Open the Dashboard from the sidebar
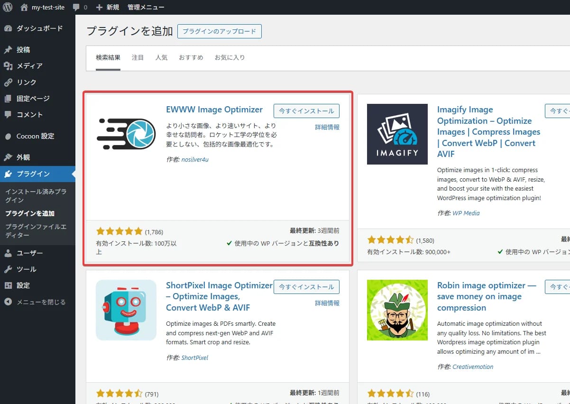The width and height of the screenshot is (570, 404). (x=28, y=28)
